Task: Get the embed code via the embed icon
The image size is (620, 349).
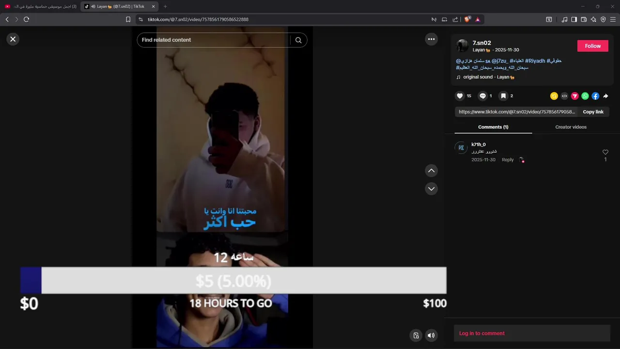Action: [x=564, y=96]
